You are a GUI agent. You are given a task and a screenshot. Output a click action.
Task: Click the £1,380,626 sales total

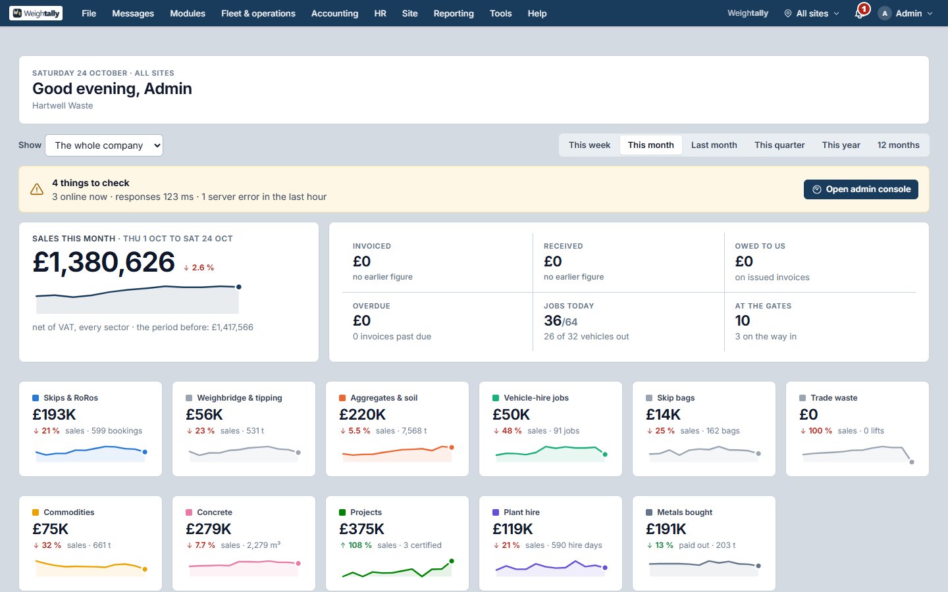point(104,262)
